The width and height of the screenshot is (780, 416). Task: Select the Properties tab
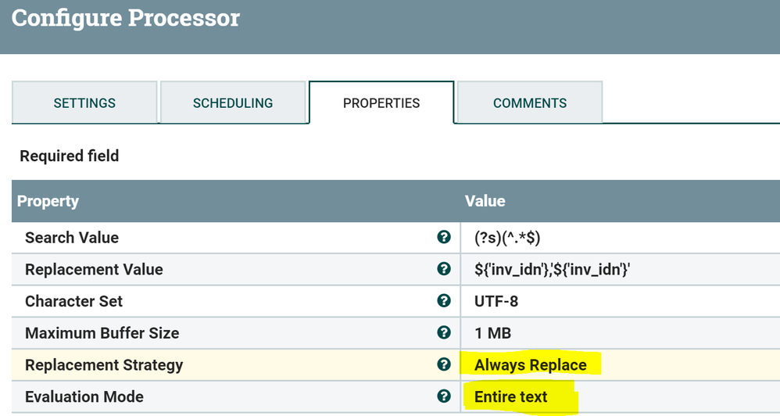tap(381, 103)
